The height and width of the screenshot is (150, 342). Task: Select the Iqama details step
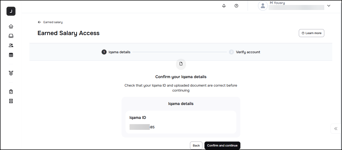tap(116, 52)
